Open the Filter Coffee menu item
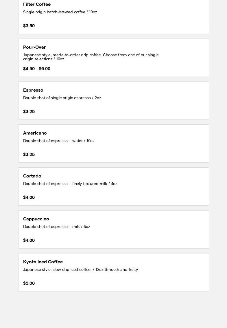Image resolution: width=227 pixels, height=328 pixels. pyautogui.click(x=37, y=4)
